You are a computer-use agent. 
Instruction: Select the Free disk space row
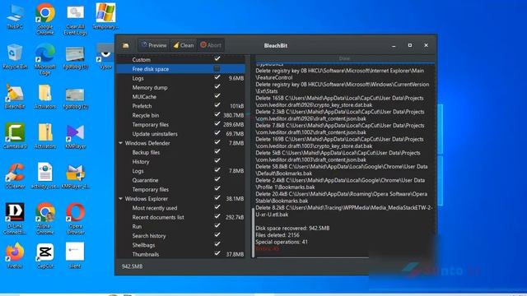180,69
